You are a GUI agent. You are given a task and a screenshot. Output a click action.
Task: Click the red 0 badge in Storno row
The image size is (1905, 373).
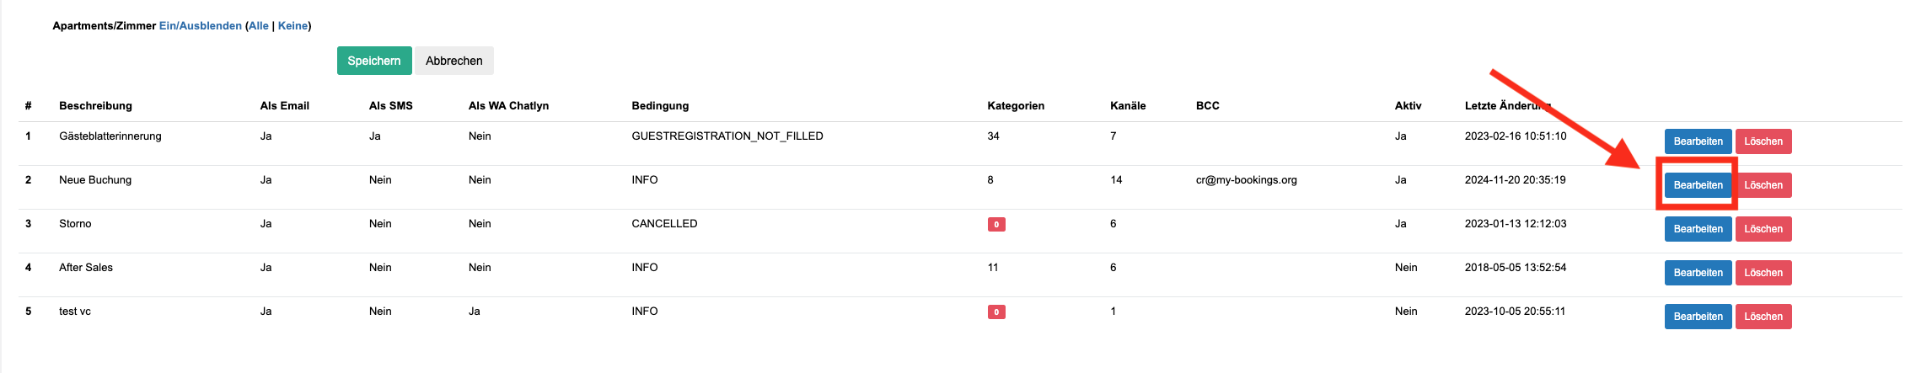[996, 225]
